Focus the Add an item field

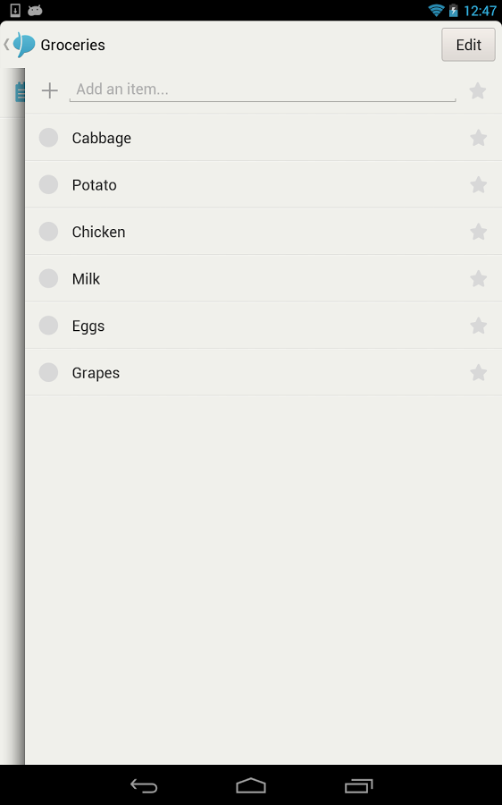point(263,89)
